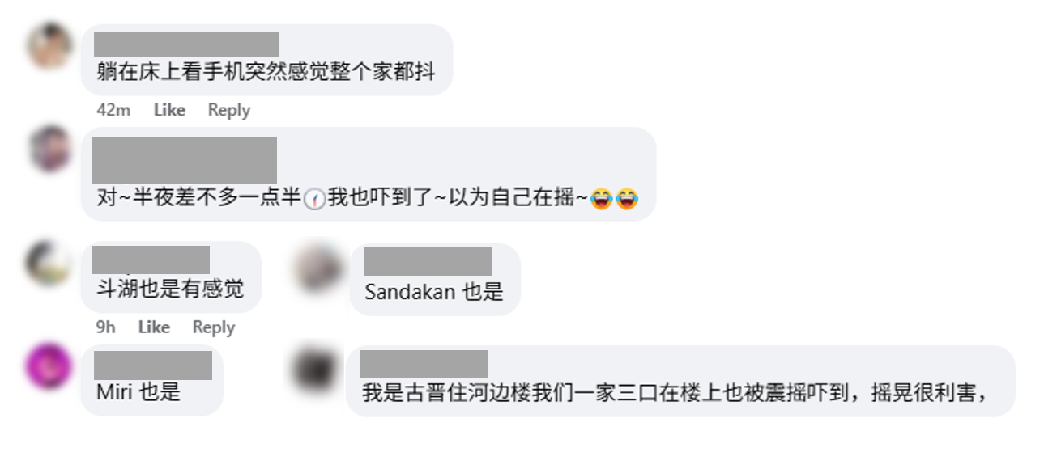The width and height of the screenshot is (1061, 452).
Task: Click pink avatar next to Miri comment
Action: (x=48, y=366)
